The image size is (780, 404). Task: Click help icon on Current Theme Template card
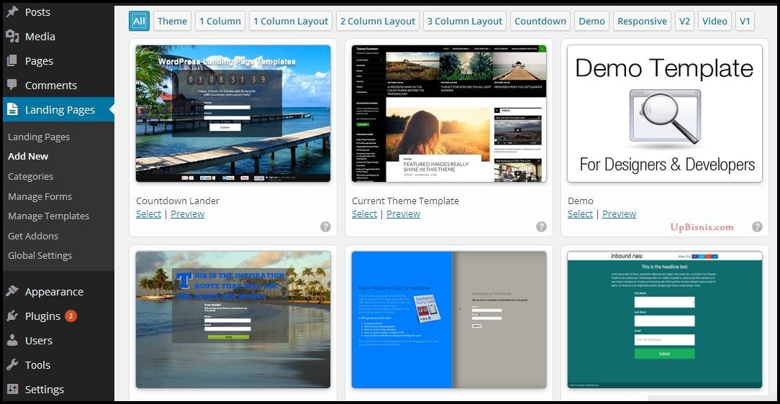pyautogui.click(x=541, y=226)
